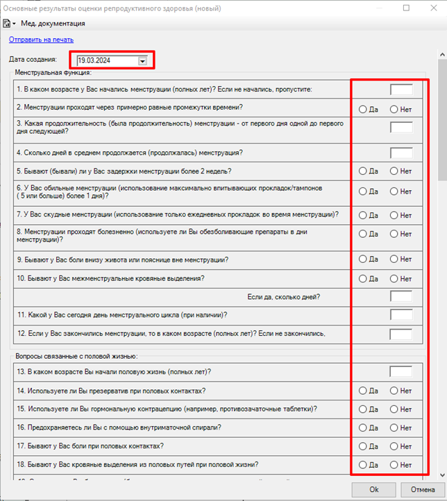
Task: Select Да for question 17 боли при контактах
Action: click(x=369, y=446)
